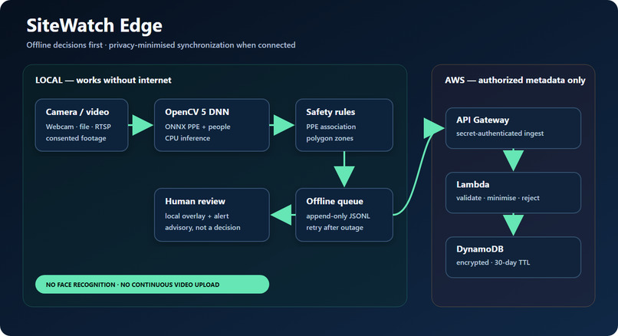Viewport: 618px width, 336px height.
Task: Click the "retry after outage" text
Action: click(x=334, y=228)
